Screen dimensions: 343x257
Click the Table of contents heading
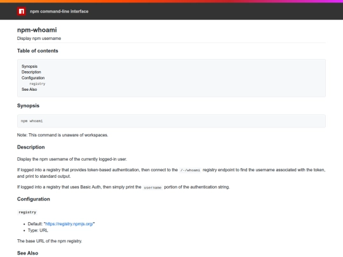coord(37,51)
